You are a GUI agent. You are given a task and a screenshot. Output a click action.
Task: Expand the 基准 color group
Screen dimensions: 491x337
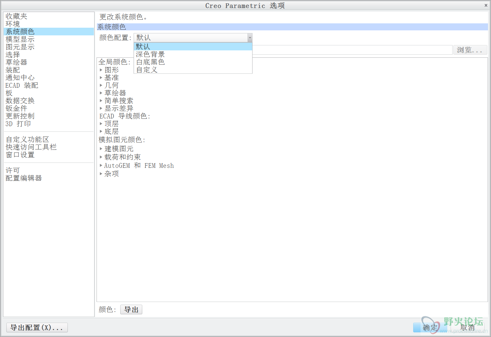[101, 77]
